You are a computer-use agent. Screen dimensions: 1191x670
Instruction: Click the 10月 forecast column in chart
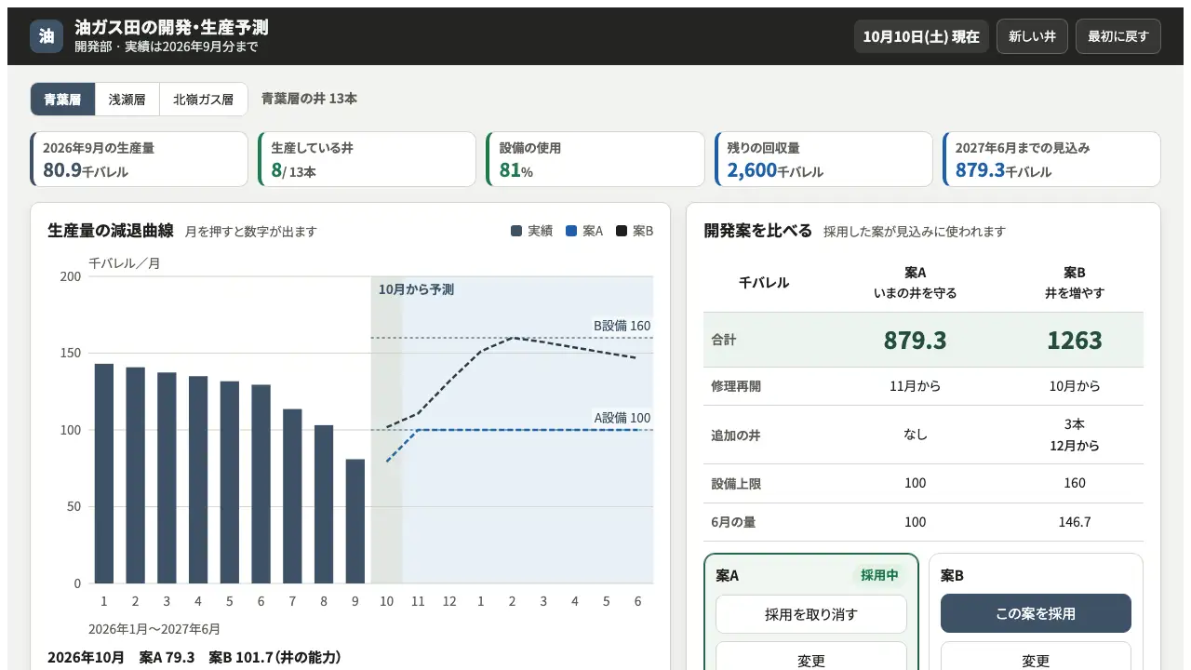(387, 430)
